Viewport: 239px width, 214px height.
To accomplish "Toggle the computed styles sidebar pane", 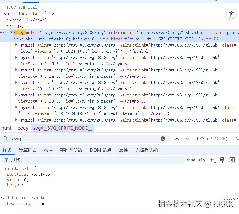I will click(232, 160).
